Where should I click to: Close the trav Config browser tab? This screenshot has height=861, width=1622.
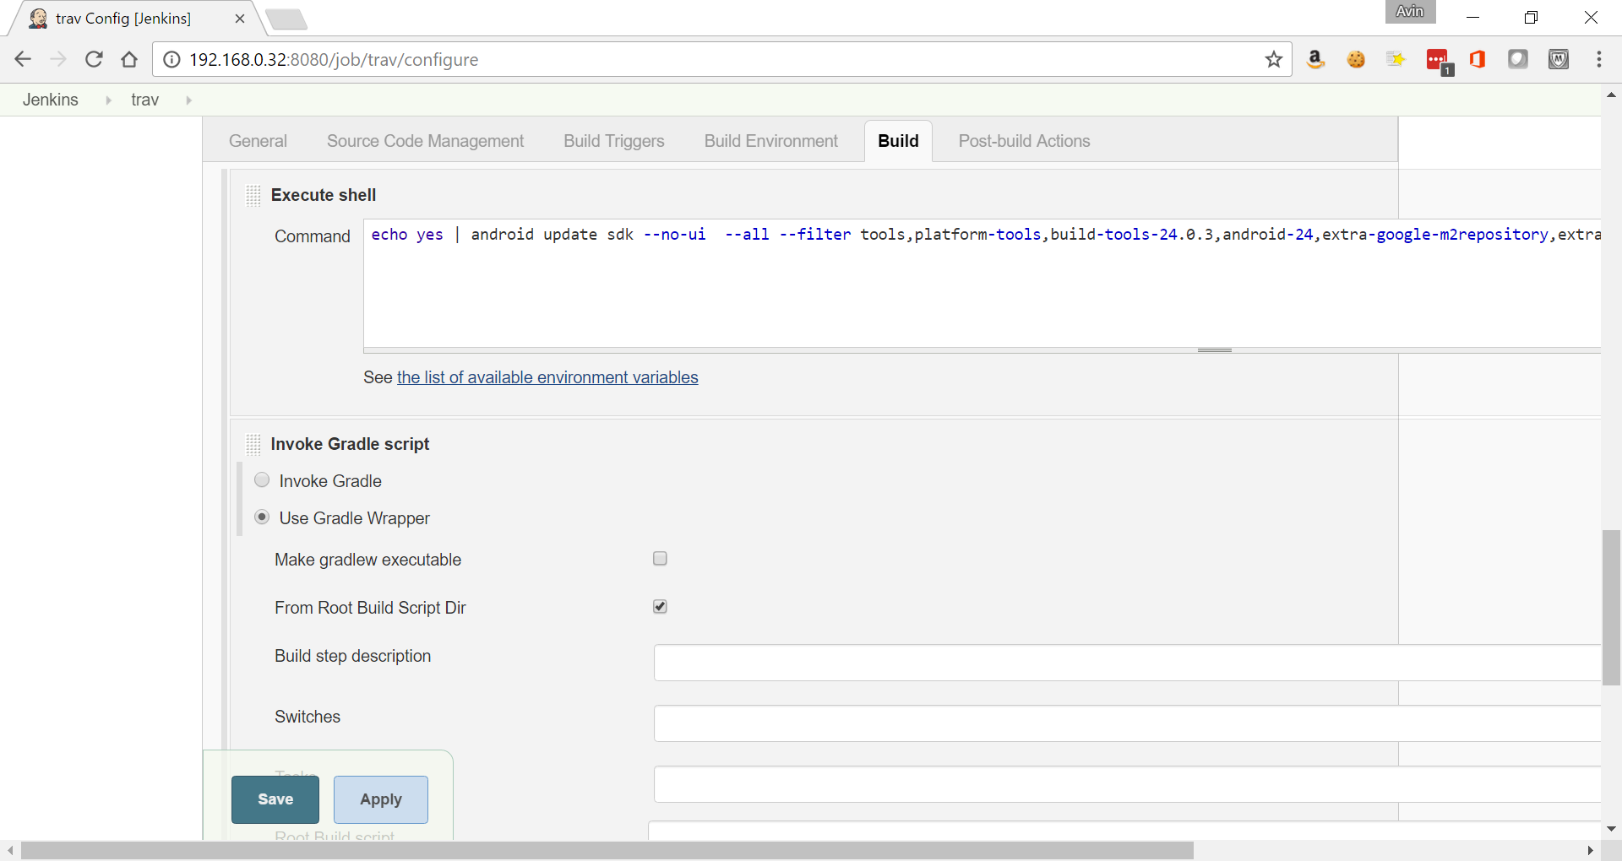pos(240,19)
